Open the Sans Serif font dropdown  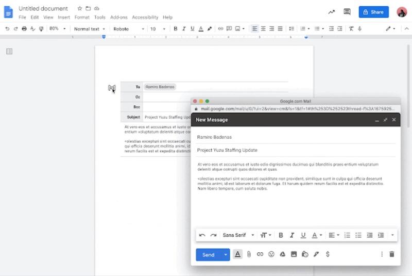click(x=238, y=235)
